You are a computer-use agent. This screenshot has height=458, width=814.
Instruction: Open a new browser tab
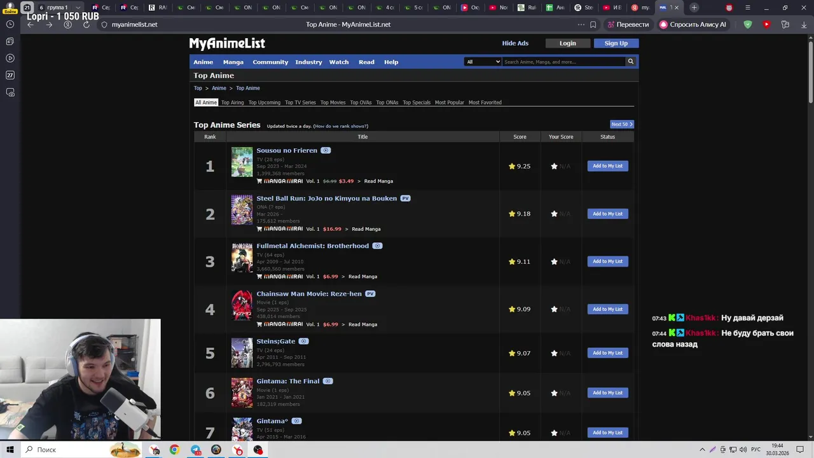(x=694, y=8)
